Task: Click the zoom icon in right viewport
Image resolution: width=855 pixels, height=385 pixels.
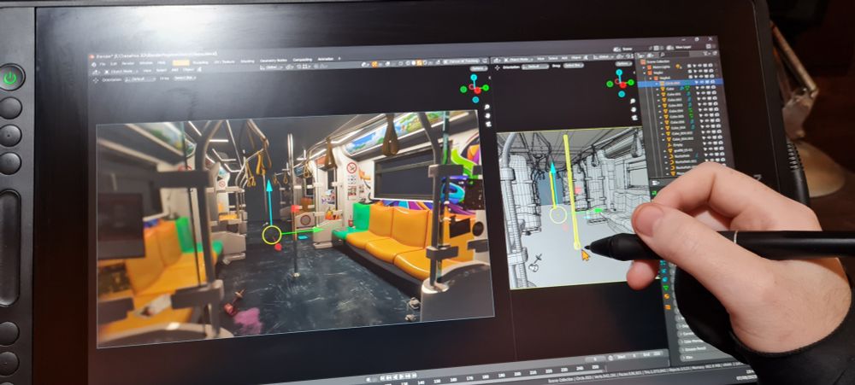Action: 633,101
